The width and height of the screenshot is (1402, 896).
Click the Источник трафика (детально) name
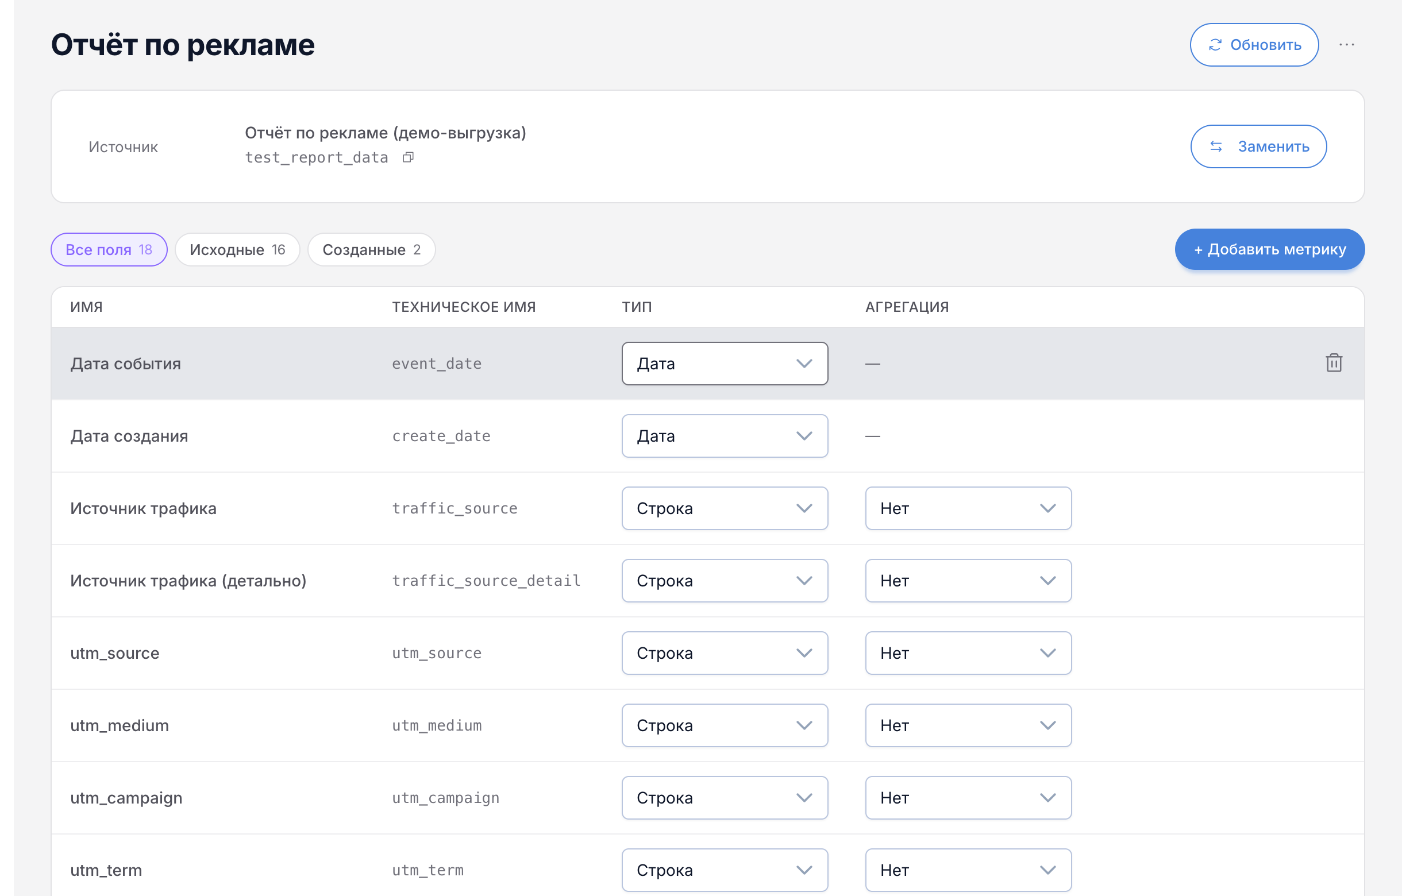coord(188,581)
